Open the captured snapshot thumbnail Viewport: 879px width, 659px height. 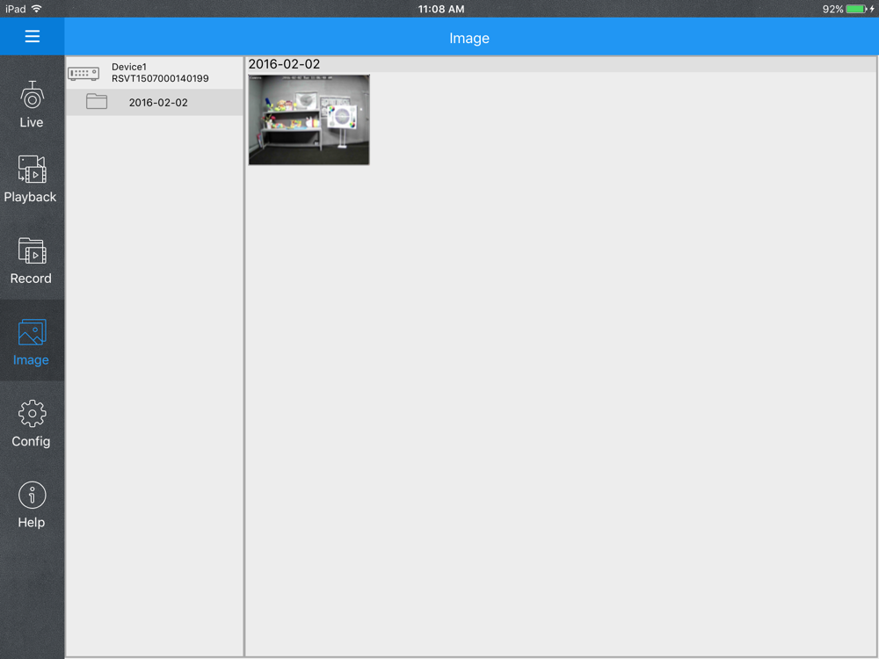point(309,119)
